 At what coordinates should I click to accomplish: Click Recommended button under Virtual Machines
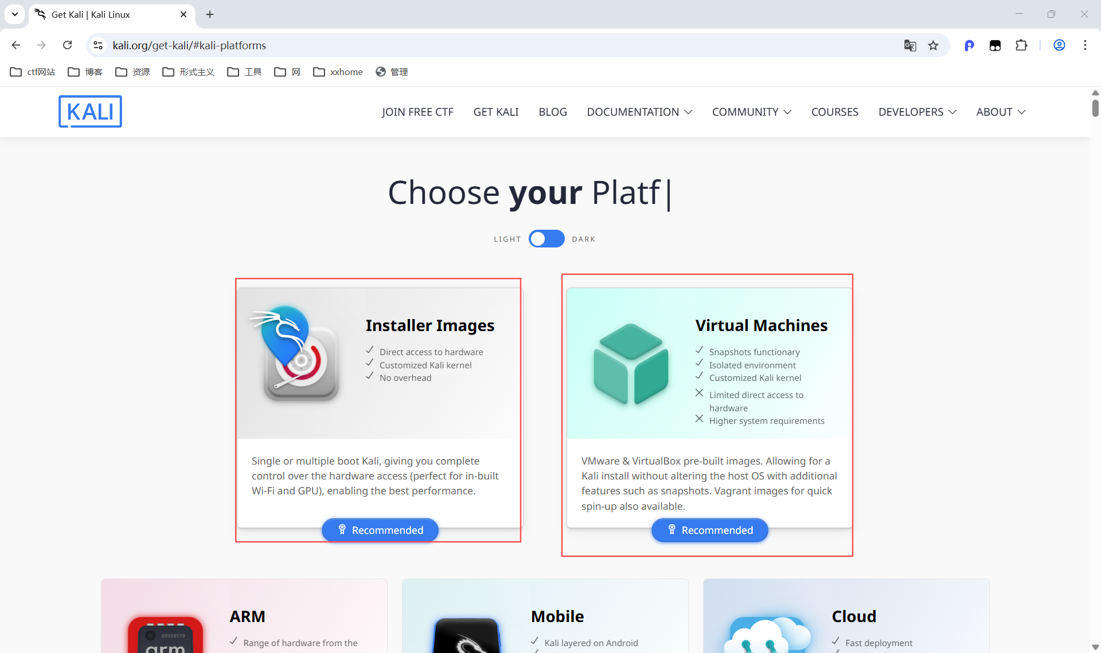coord(710,530)
